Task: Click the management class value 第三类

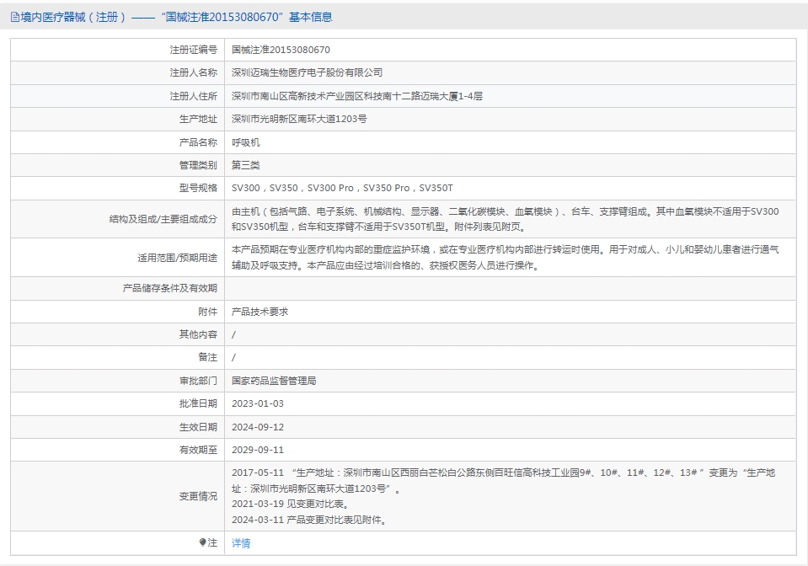Action: tap(246, 165)
